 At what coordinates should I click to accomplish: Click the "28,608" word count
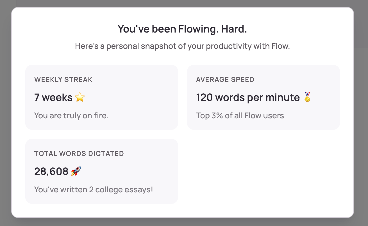coord(51,171)
